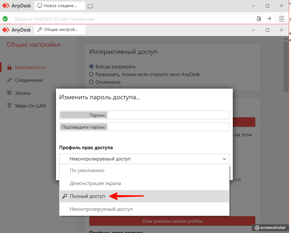This screenshot has width=291, height=233.
Task: Click monitor icon on Новое соединение tab
Action: click(x=40, y=6)
